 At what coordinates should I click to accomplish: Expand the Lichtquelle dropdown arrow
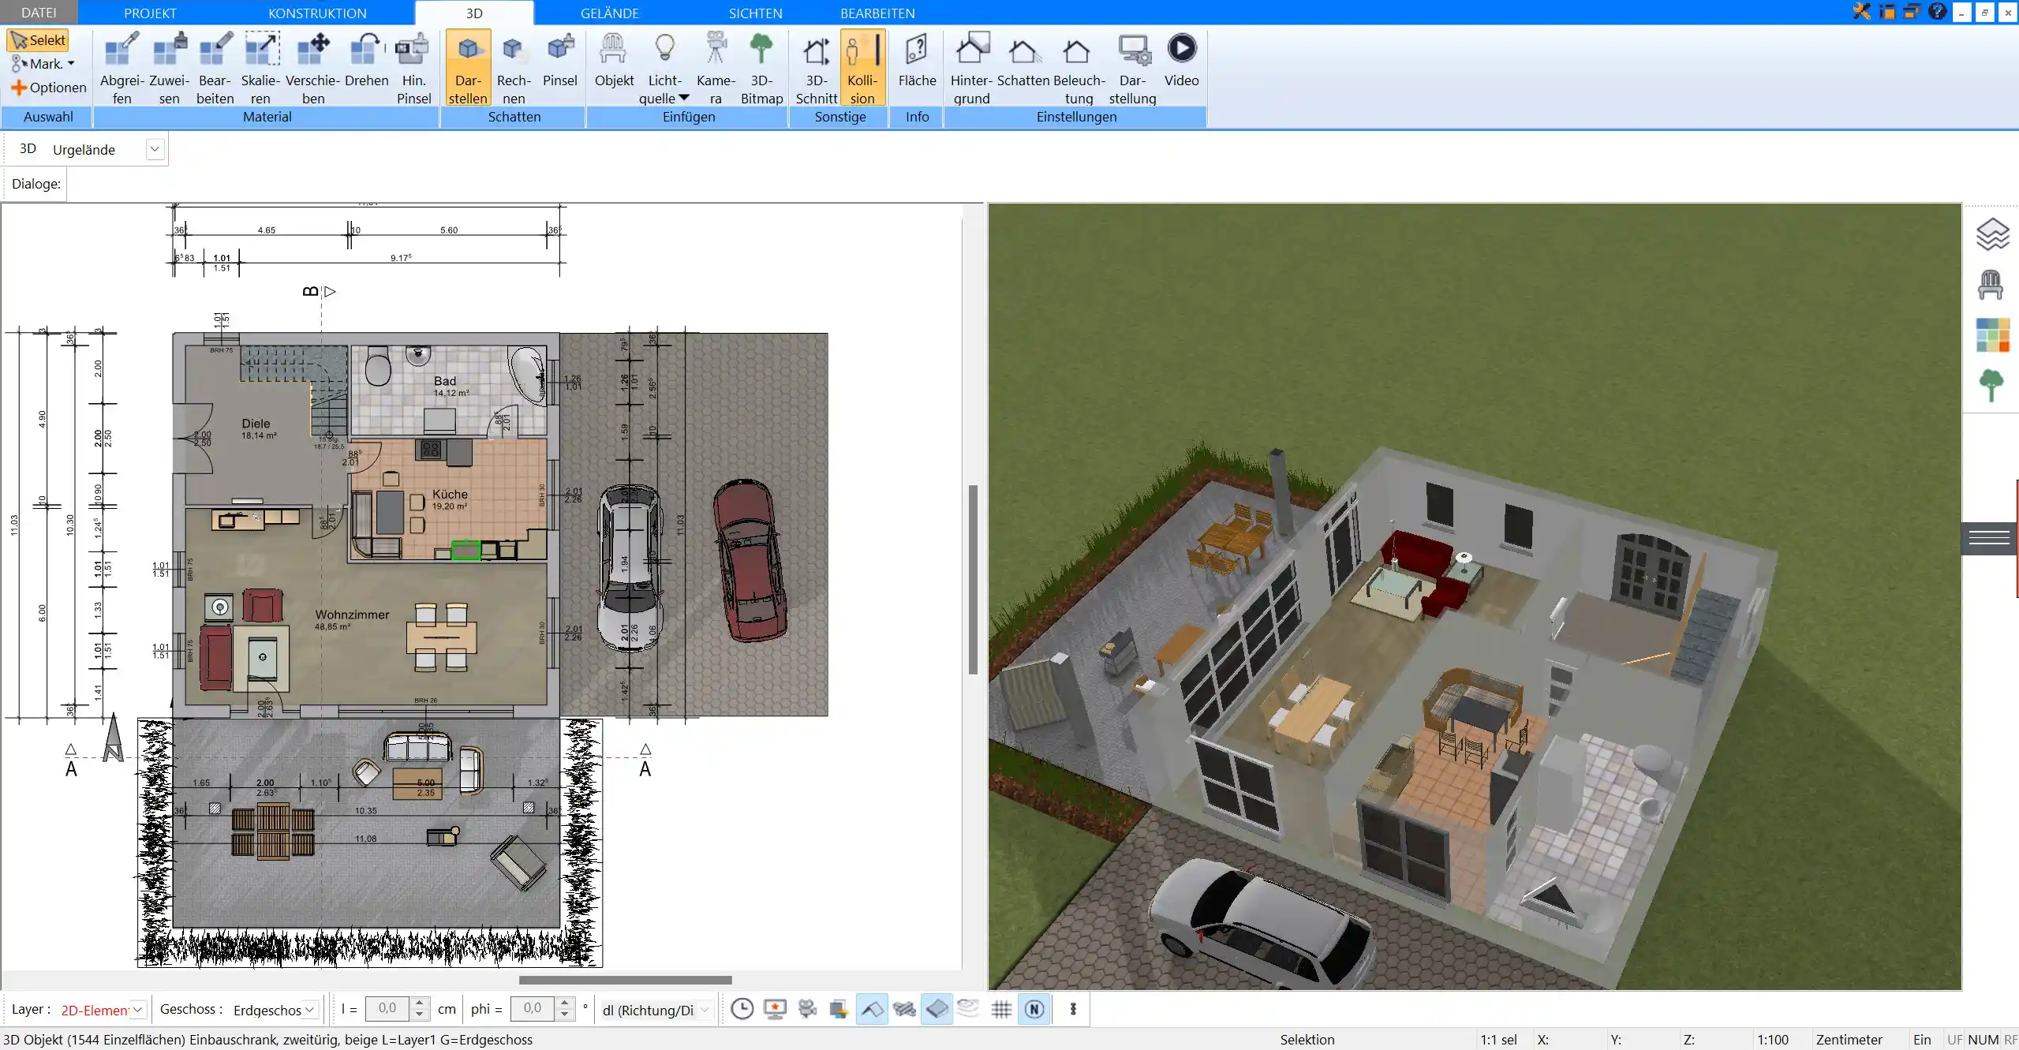tap(684, 98)
